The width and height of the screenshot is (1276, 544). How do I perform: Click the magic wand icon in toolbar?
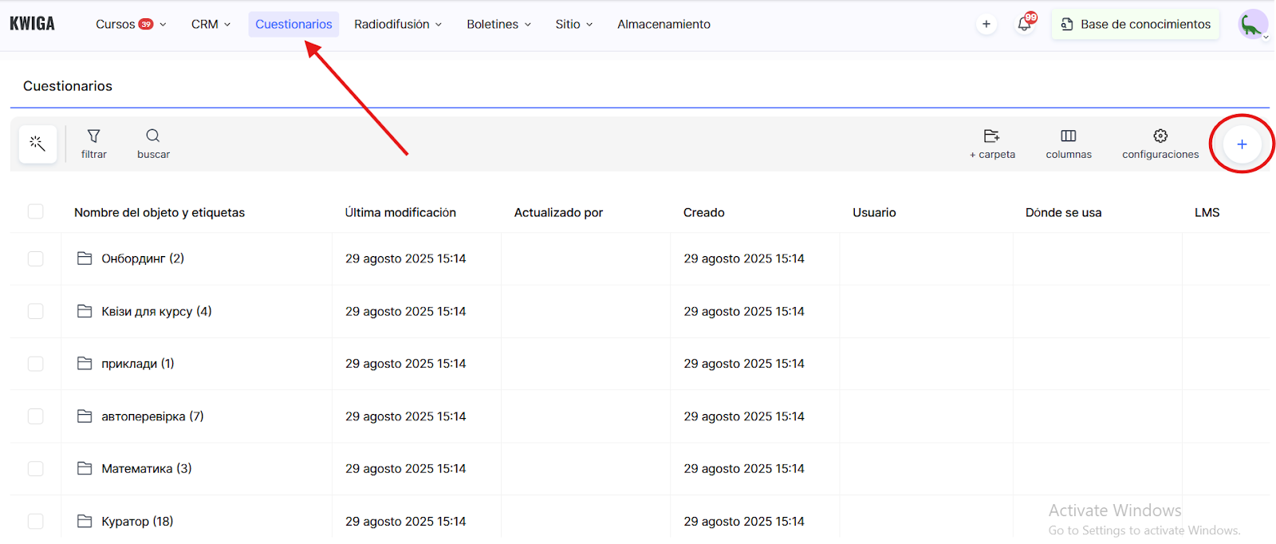click(x=37, y=144)
